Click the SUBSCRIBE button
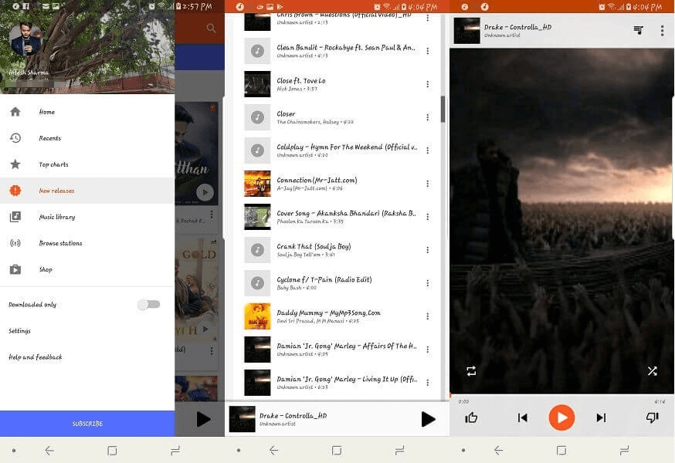Viewport: 675px width, 463px height. coord(87,424)
